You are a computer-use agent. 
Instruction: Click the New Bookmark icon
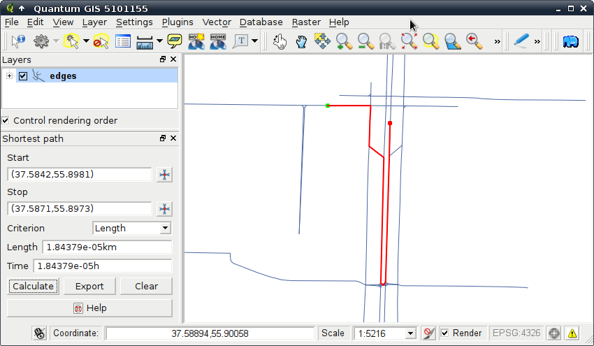196,41
